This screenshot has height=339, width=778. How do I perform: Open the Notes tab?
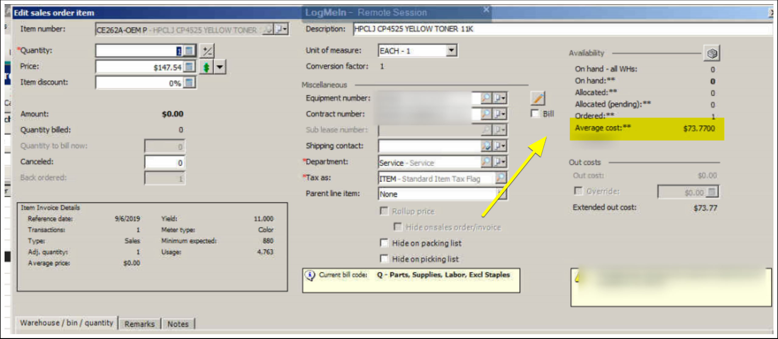[178, 324]
